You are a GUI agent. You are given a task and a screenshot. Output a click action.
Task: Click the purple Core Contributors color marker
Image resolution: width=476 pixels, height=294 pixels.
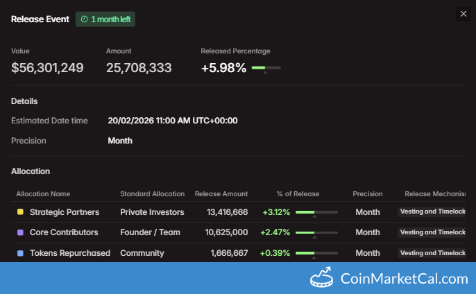pos(20,232)
